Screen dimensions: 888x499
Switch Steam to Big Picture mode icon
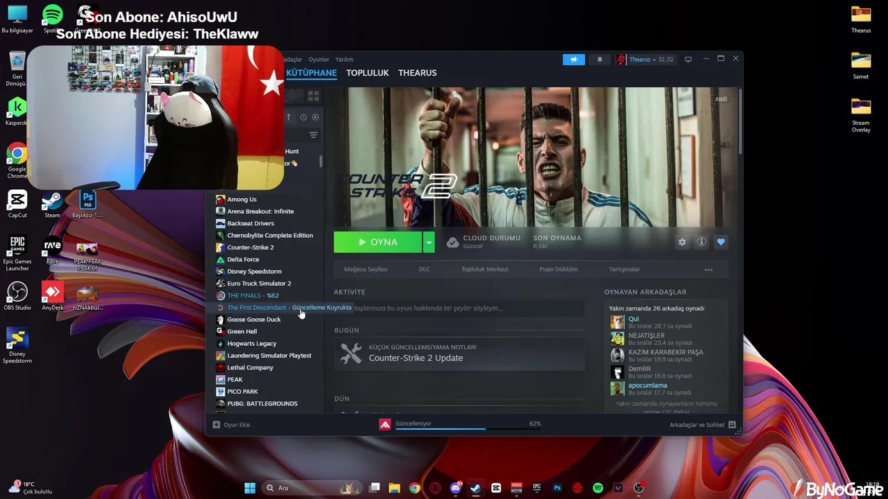(688, 60)
